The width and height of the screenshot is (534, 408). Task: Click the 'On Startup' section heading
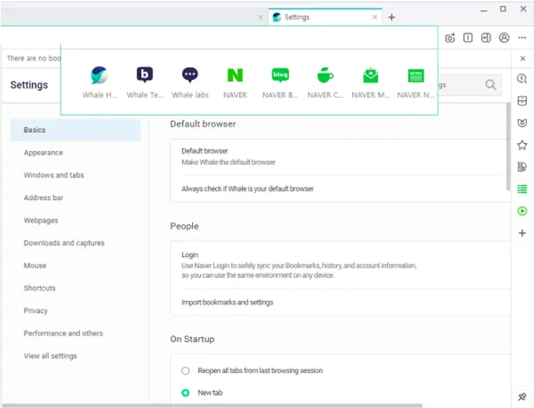(x=192, y=339)
